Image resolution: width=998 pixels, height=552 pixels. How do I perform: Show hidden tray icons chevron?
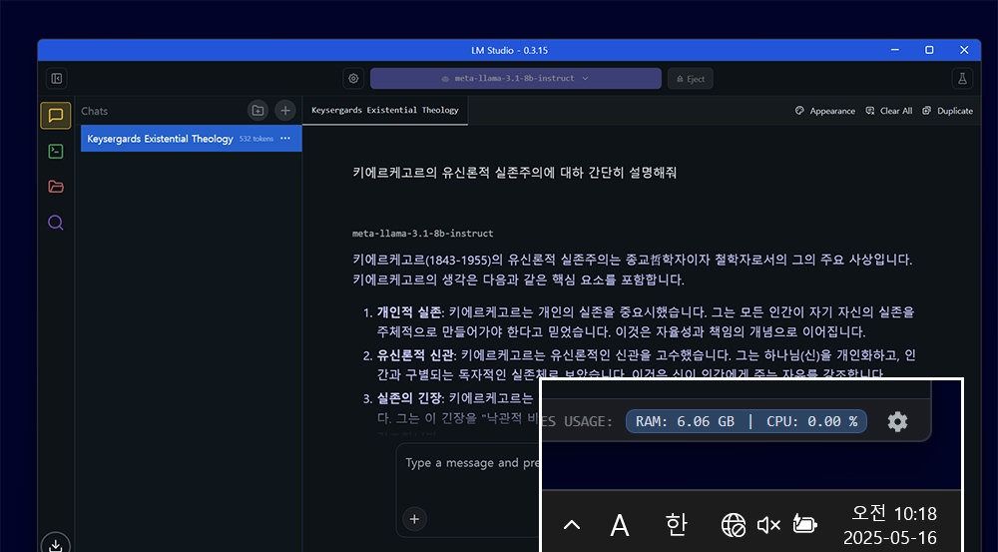click(x=572, y=525)
